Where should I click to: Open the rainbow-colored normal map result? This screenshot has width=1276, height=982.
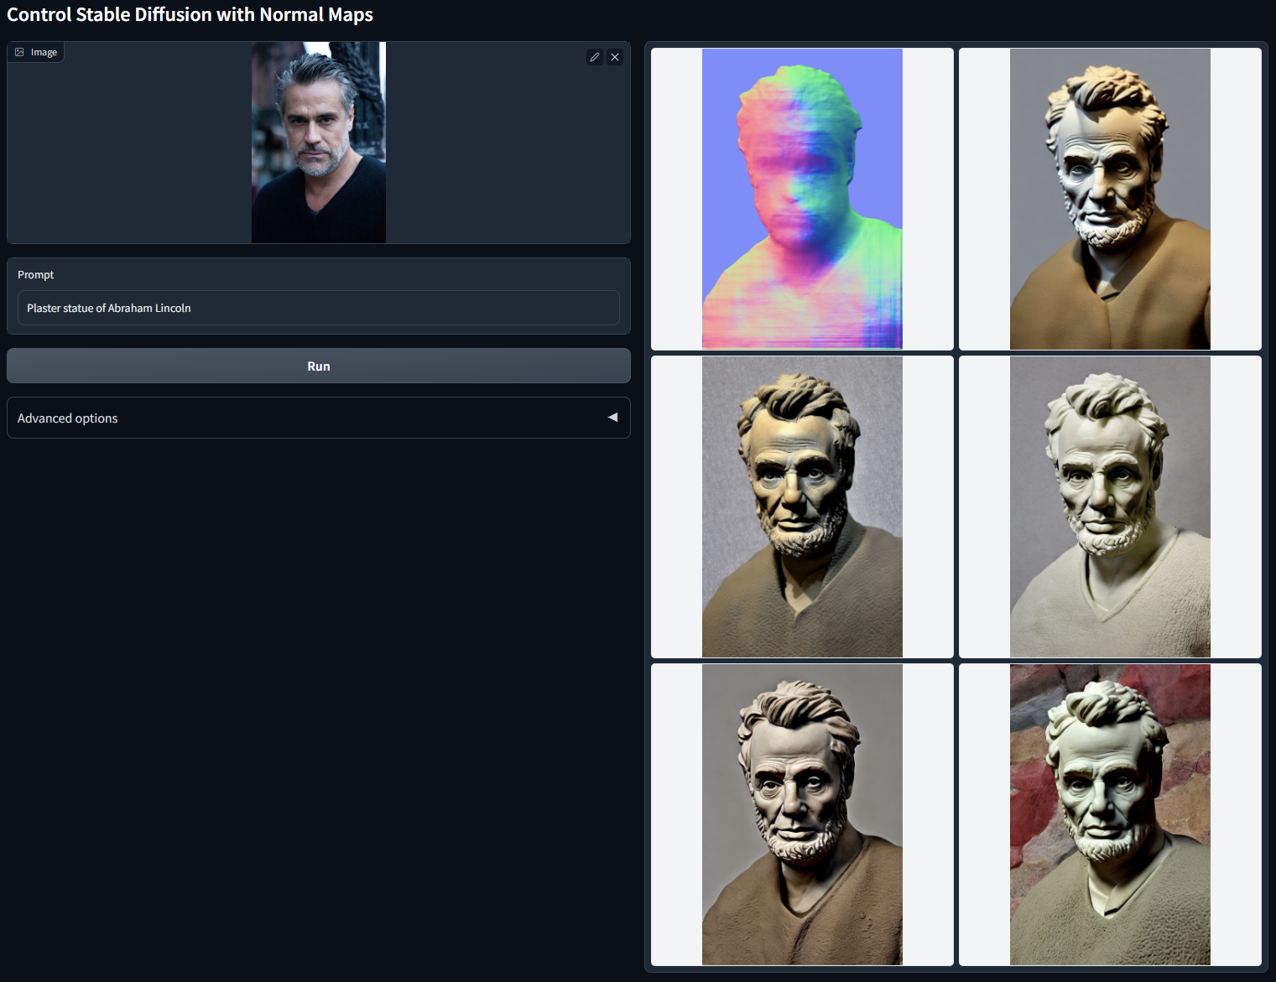click(802, 199)
